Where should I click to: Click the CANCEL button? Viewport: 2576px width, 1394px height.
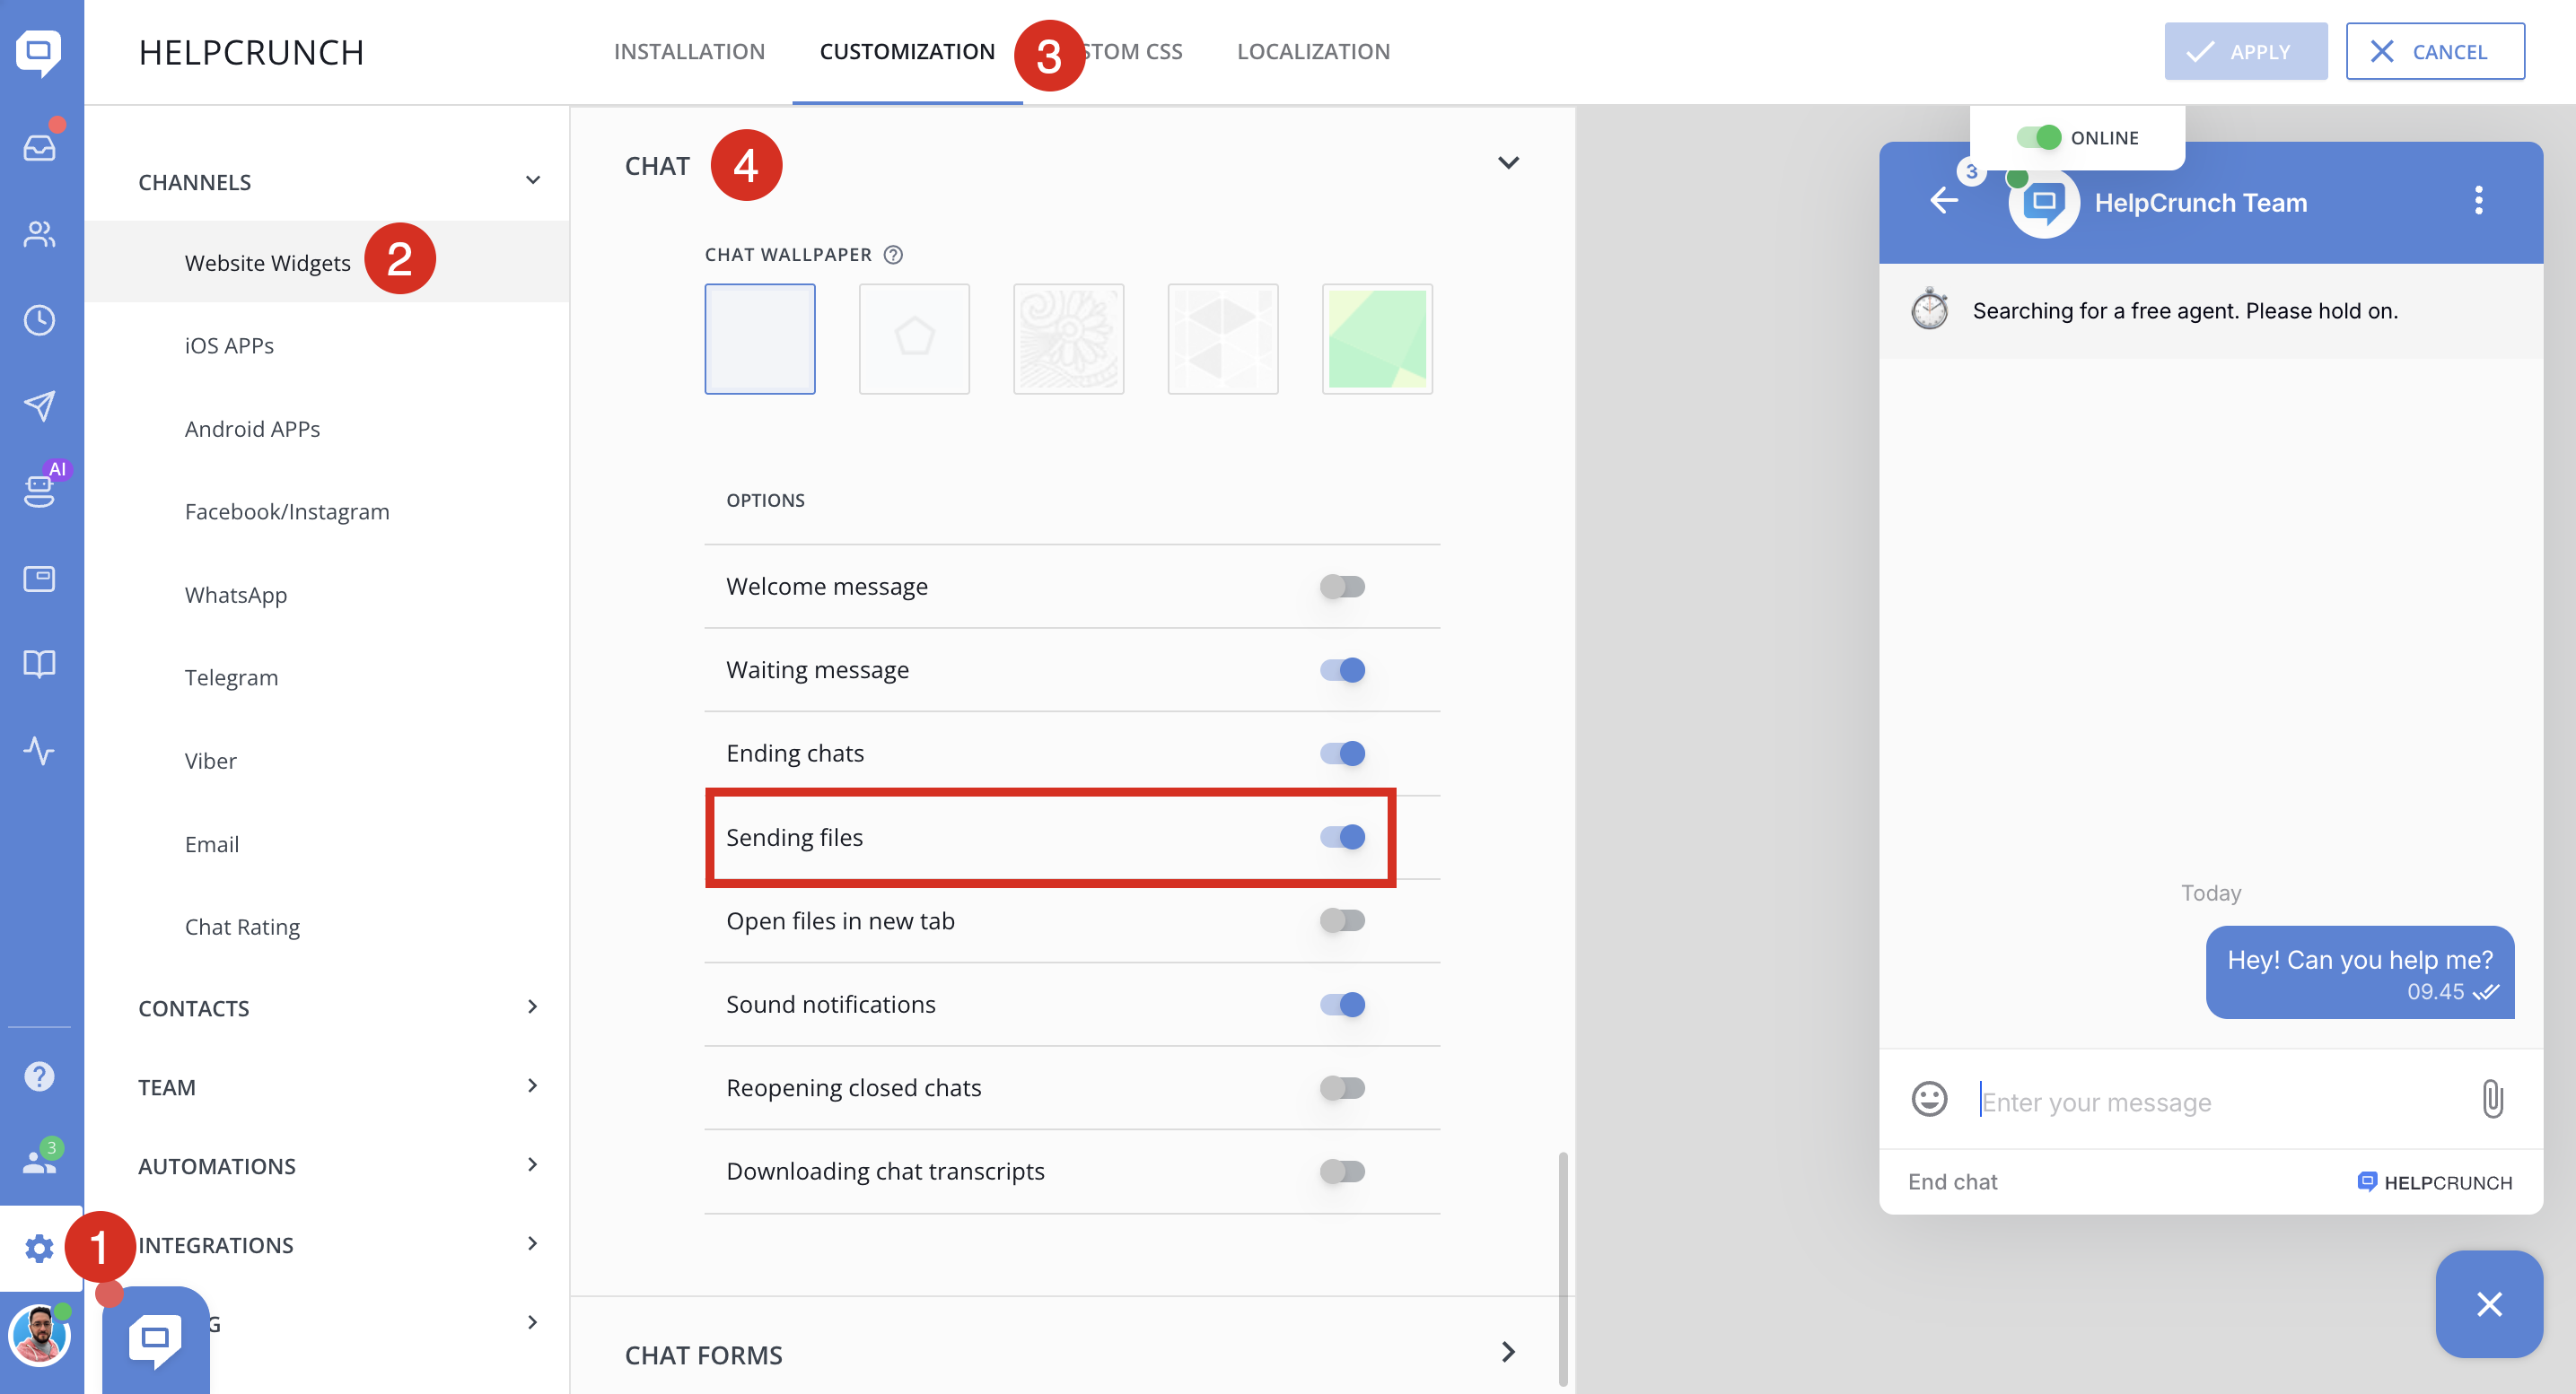coord(2434,52)
